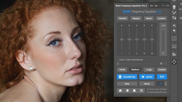Choose the top Custom preset
Screen dimensions: 182x102
coord(162,18)
